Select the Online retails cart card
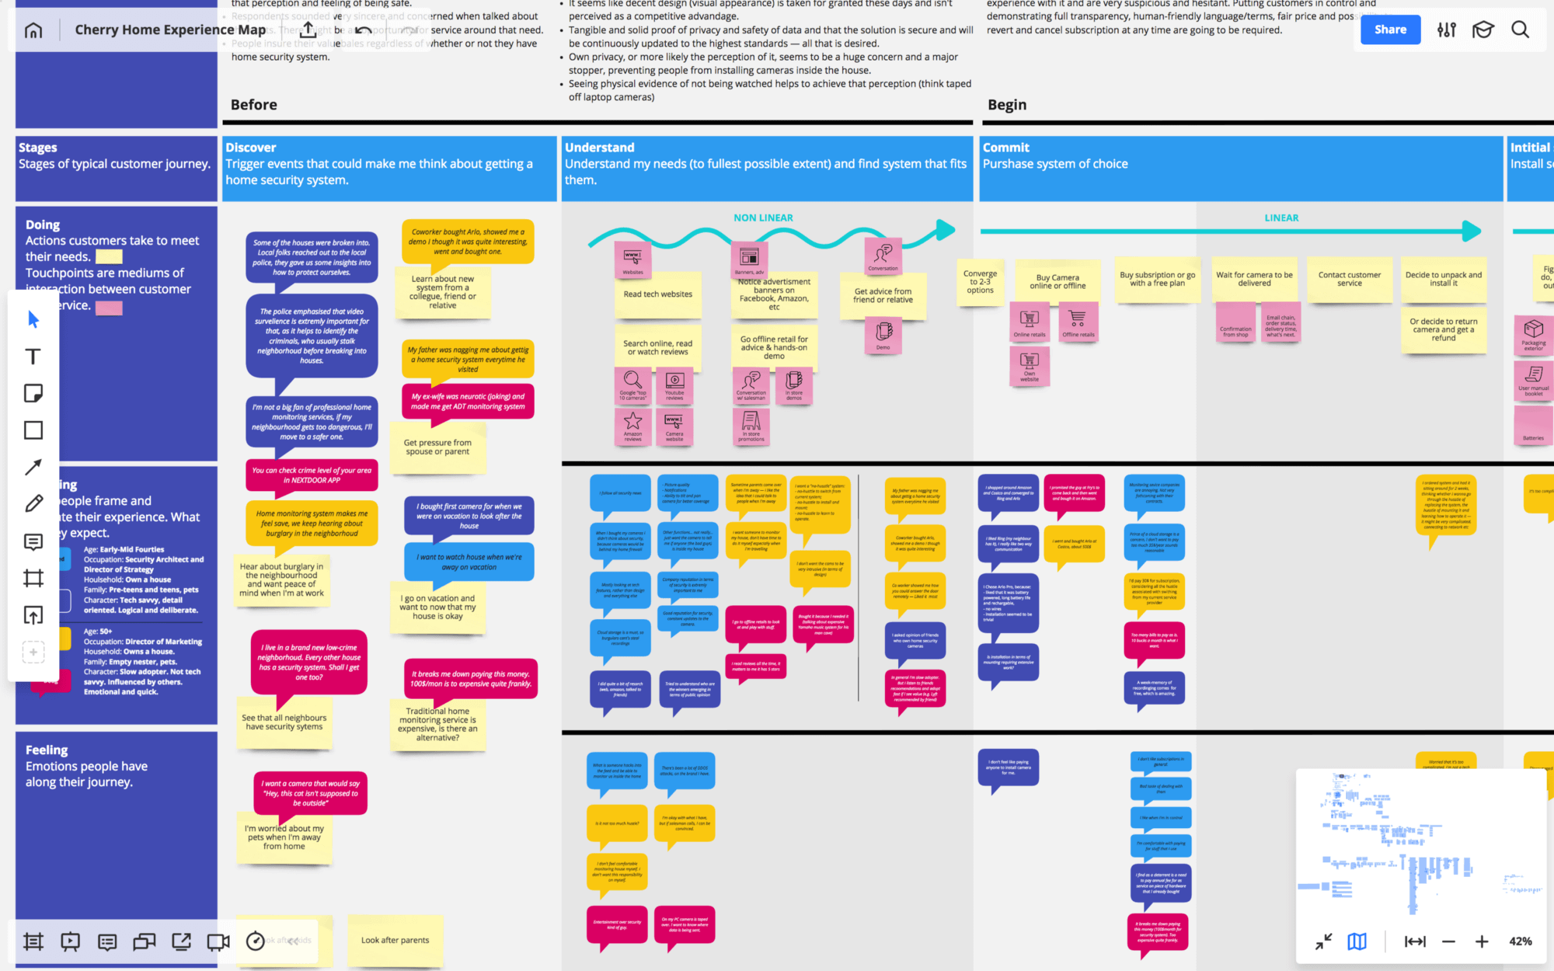 click(1030, 322)
